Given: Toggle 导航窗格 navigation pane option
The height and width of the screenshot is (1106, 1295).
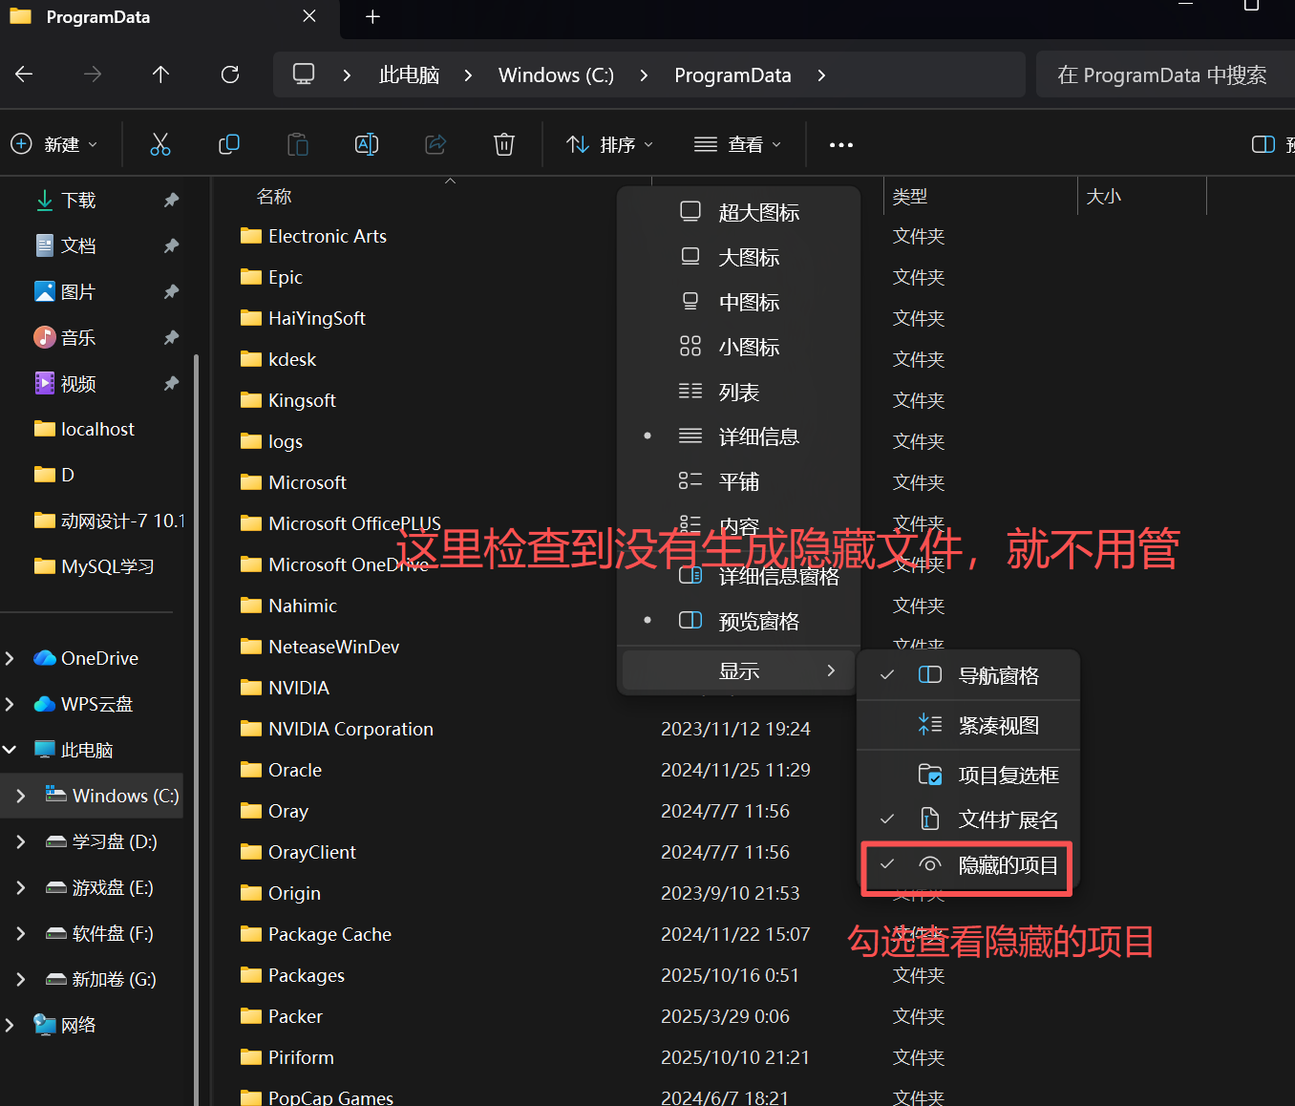Looking at the screenshot, I should tap(967, 675).
